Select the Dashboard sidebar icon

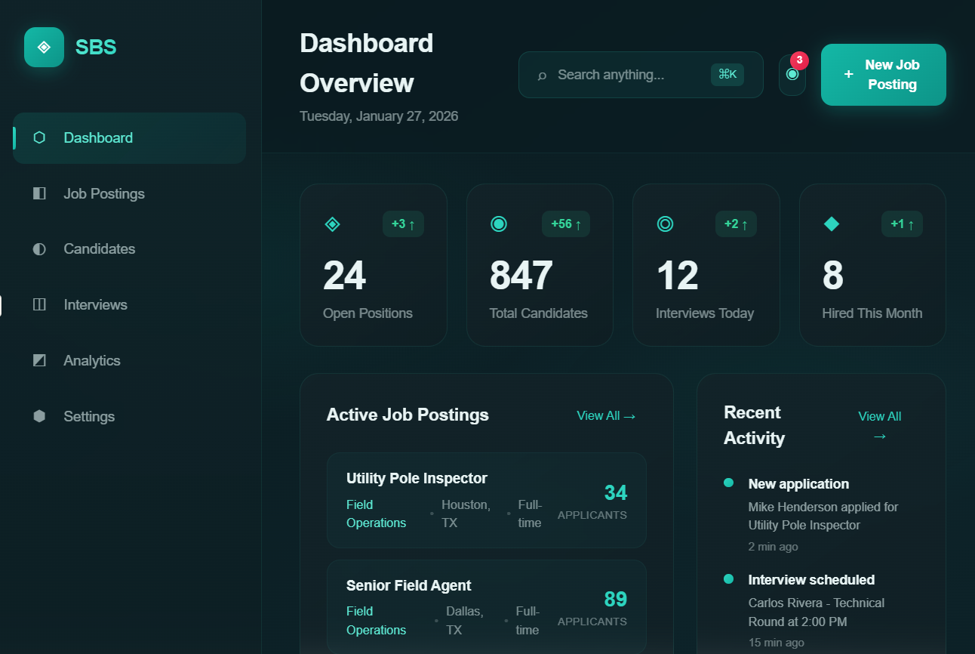[x=38, y=137]
